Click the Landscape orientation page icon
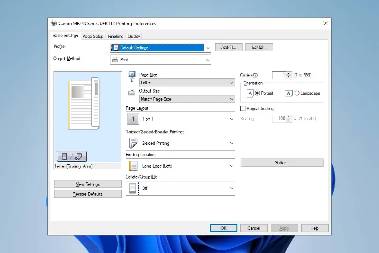Image resolution: width=379 pixels, height=253 pixels. 289,93
